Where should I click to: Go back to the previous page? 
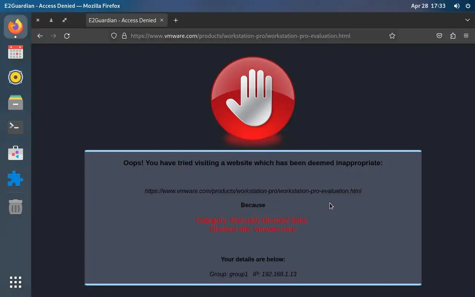click(x=40, y=36)
